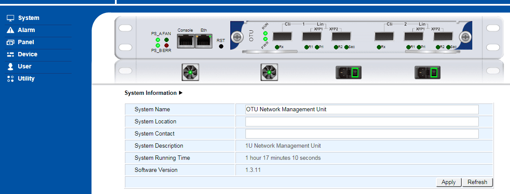The width and height of the screenshot is (510, 194).
Task: Open the Utility menu item
Action: pyautogui.click(x=26, y=79)
